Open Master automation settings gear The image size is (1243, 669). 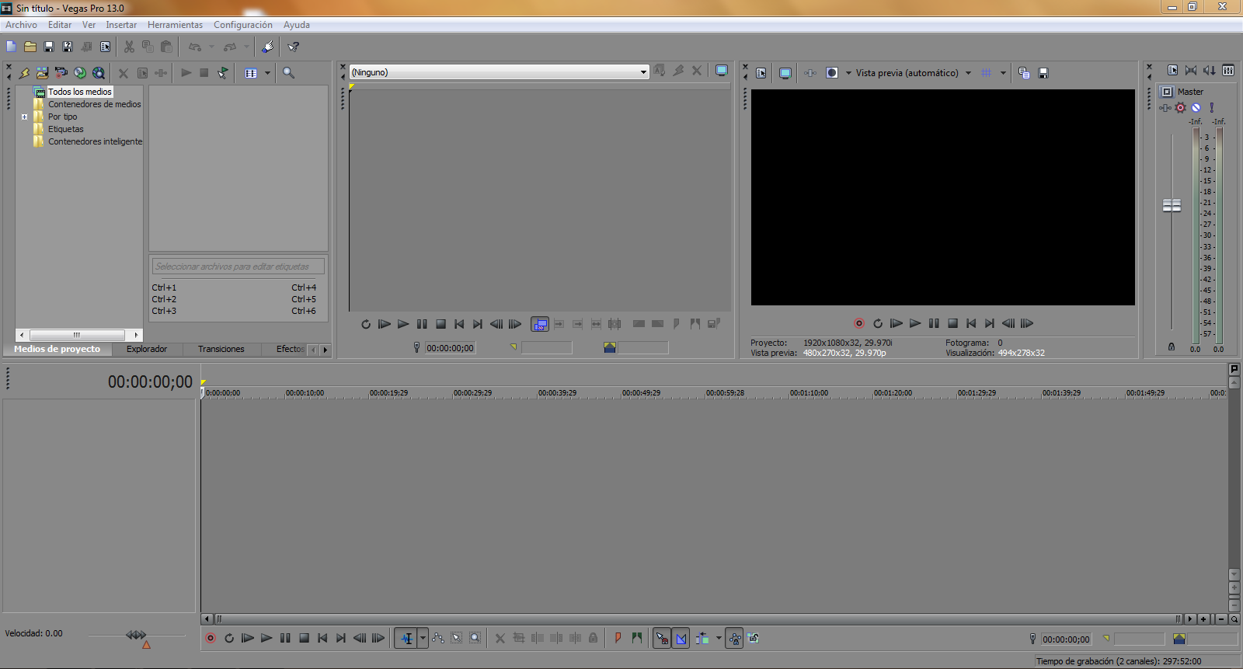click(x=1181, y=108)
